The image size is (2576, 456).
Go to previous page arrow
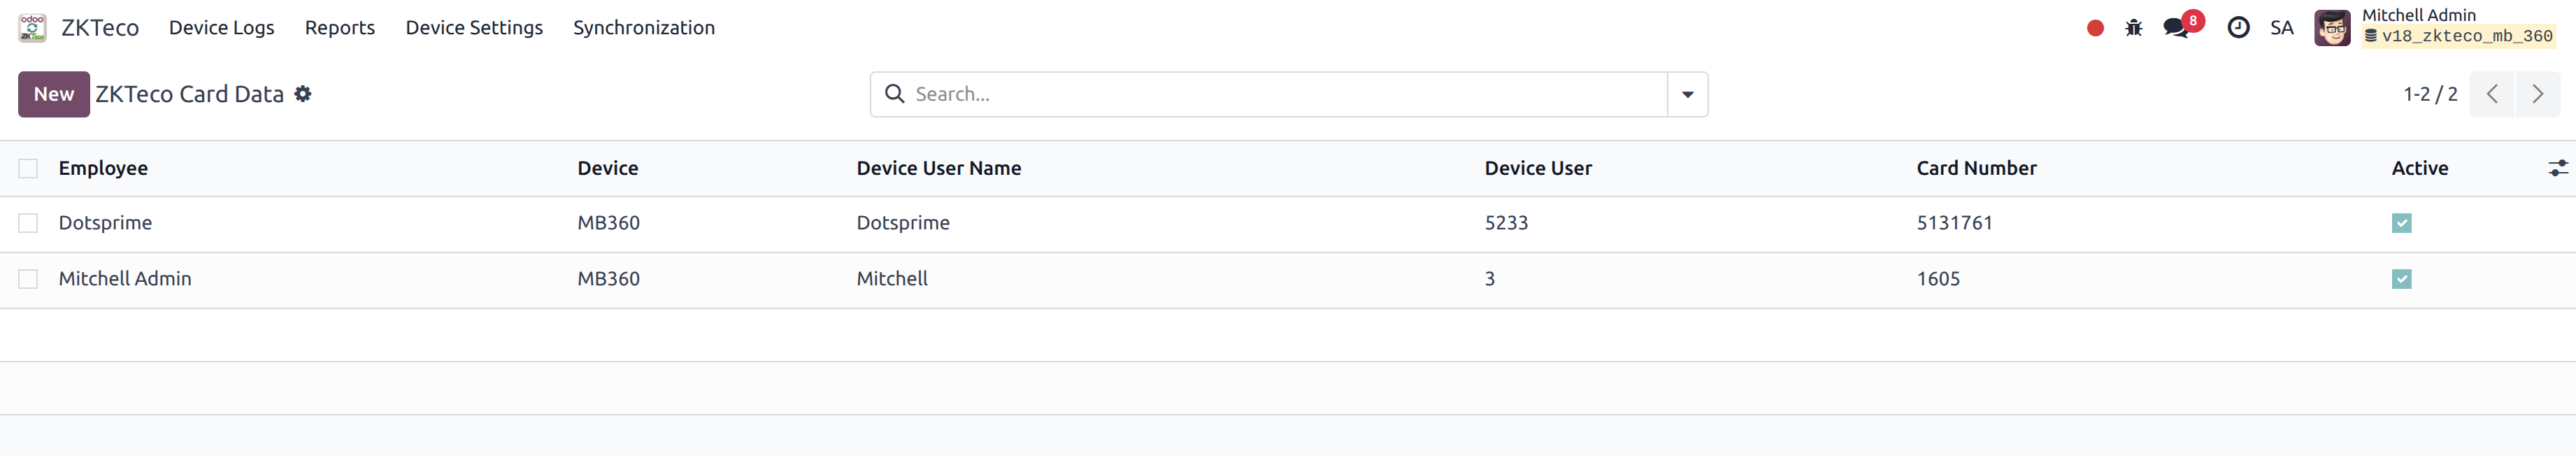[x=2492, y=94]
